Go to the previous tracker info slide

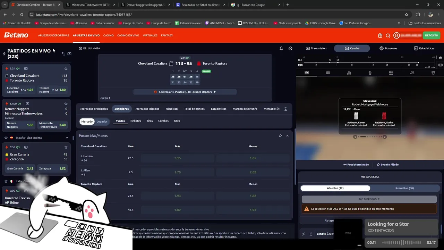tap(355, 137)
